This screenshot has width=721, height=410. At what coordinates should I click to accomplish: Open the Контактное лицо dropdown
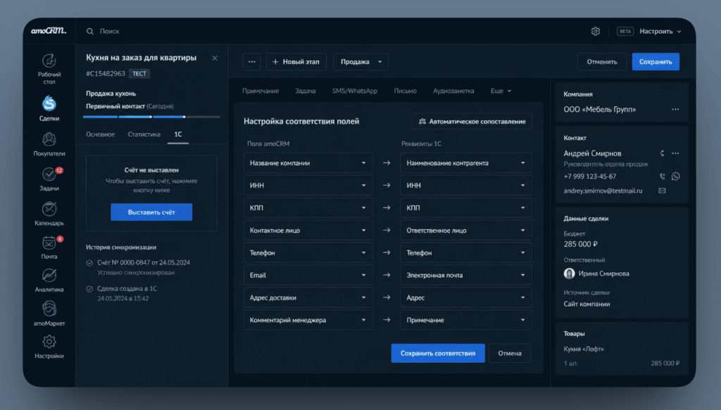click(308, 231)
